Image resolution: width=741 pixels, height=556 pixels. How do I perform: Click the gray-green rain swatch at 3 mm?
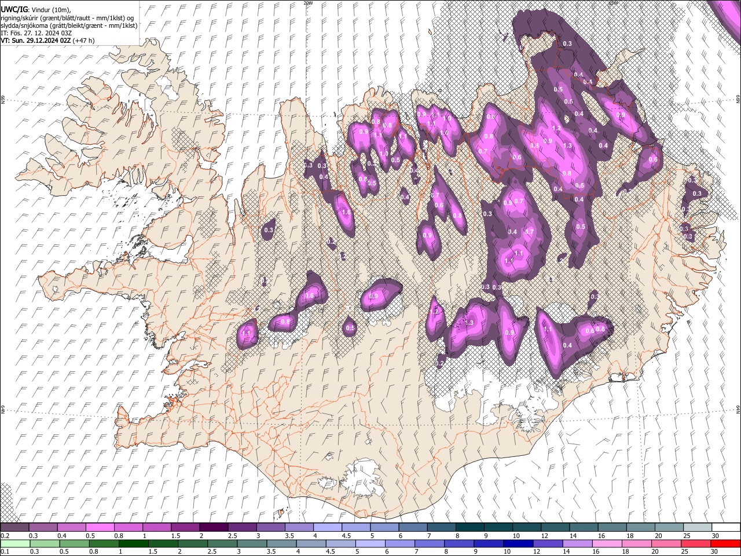[251, 543]
